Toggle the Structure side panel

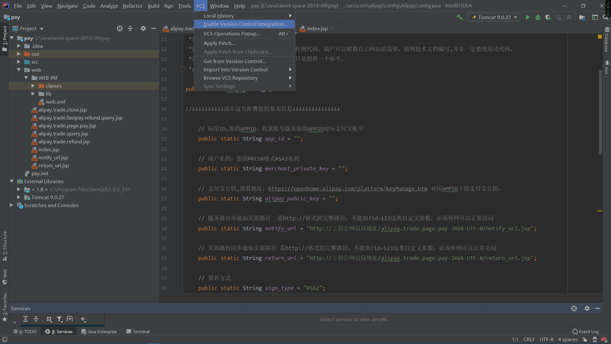pos(5,245)
